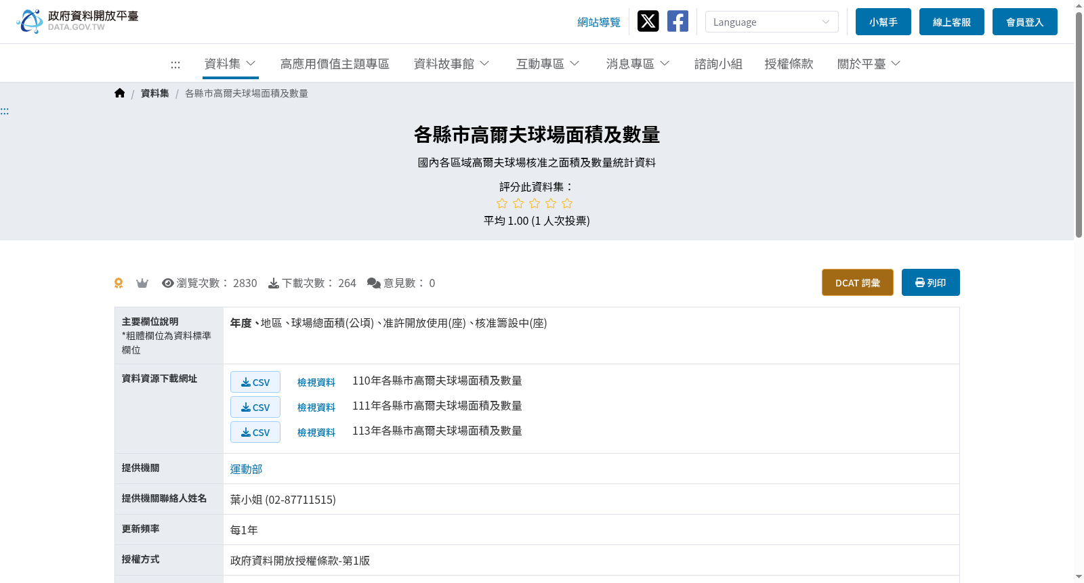Click the 列印 print button
1084x583 pixels.
pyautogui.click(x=931, y=282)
